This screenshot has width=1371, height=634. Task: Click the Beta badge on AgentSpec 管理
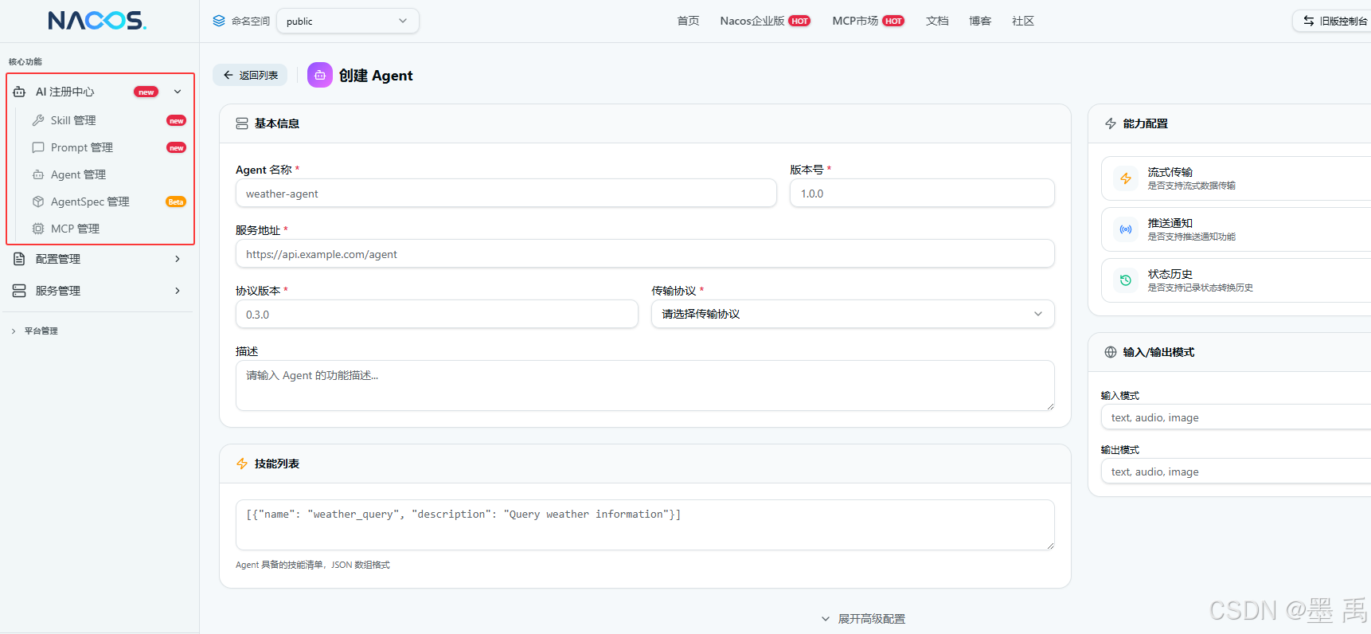click(176, 202)
